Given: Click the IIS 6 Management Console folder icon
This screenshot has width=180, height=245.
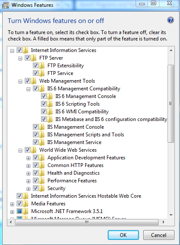Looking at the screenshot, I should (50, 96).
